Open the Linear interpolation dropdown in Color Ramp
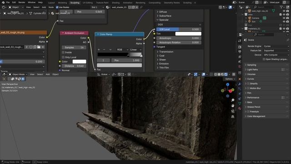Screen dimensions: 291x164 coord(136,50)
